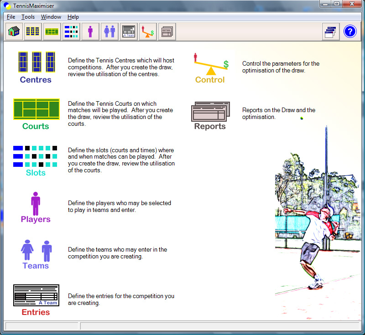Click the large Slots grid icon
Screen dimensions: 365x335
pyautogui.click(x=35, y=156)
